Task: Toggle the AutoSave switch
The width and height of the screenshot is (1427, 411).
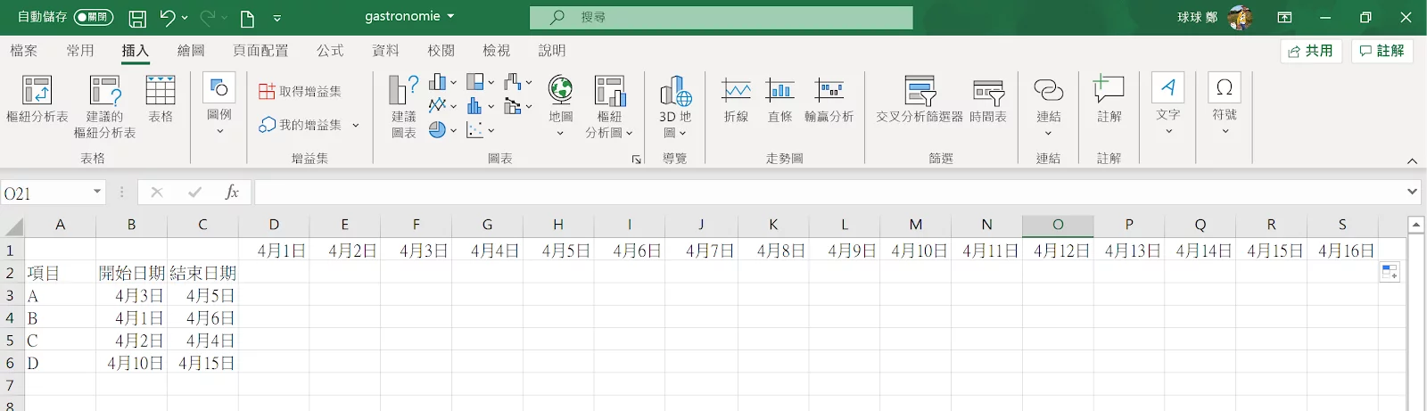Action: (x=94, y=17)
